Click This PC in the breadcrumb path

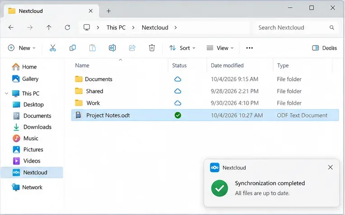(116, 28)
